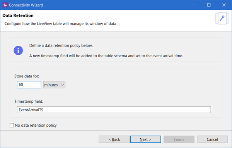Viewport: 232px width, 148px height.
Task: Close the Connectivity Wizard dialog
Action: click(224, 5)
